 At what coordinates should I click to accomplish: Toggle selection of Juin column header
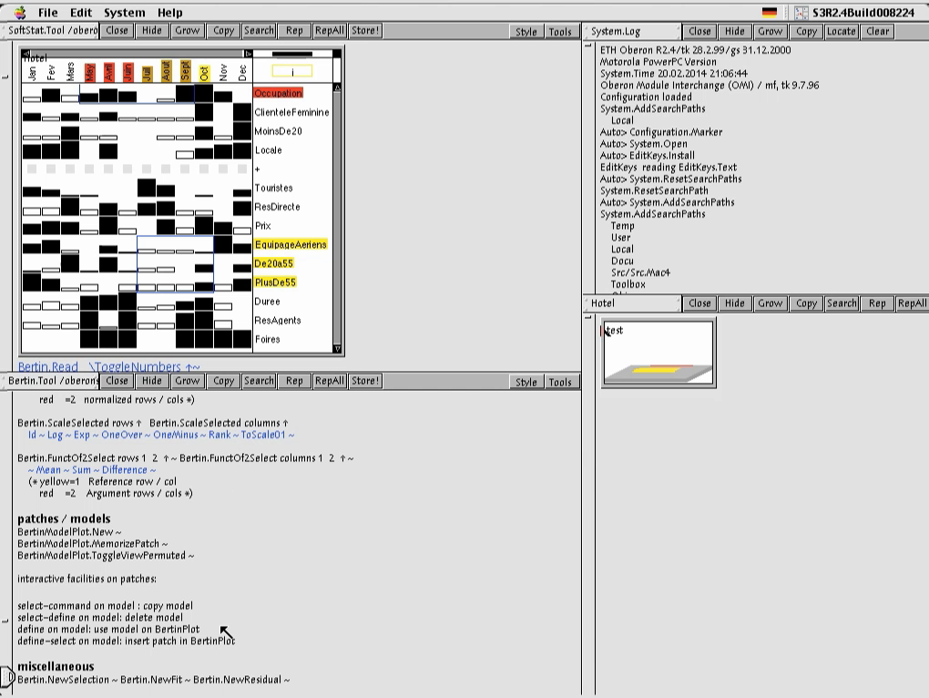[x=128, y=72]
